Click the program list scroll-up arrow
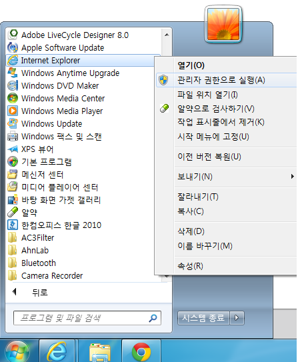The image size is (298, 362). [167, 35]
